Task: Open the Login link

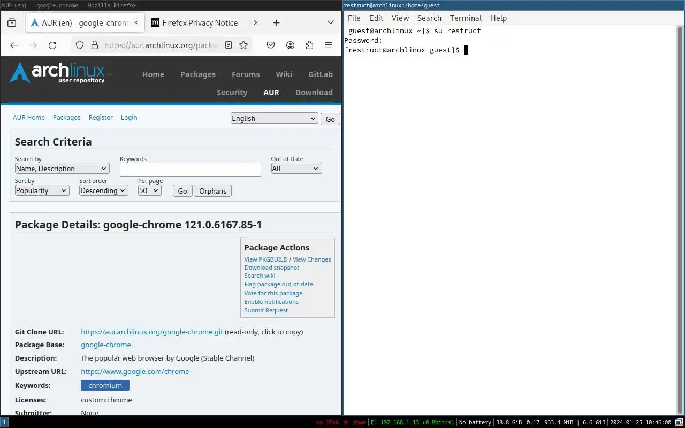Action: click(x=129, y=118)
